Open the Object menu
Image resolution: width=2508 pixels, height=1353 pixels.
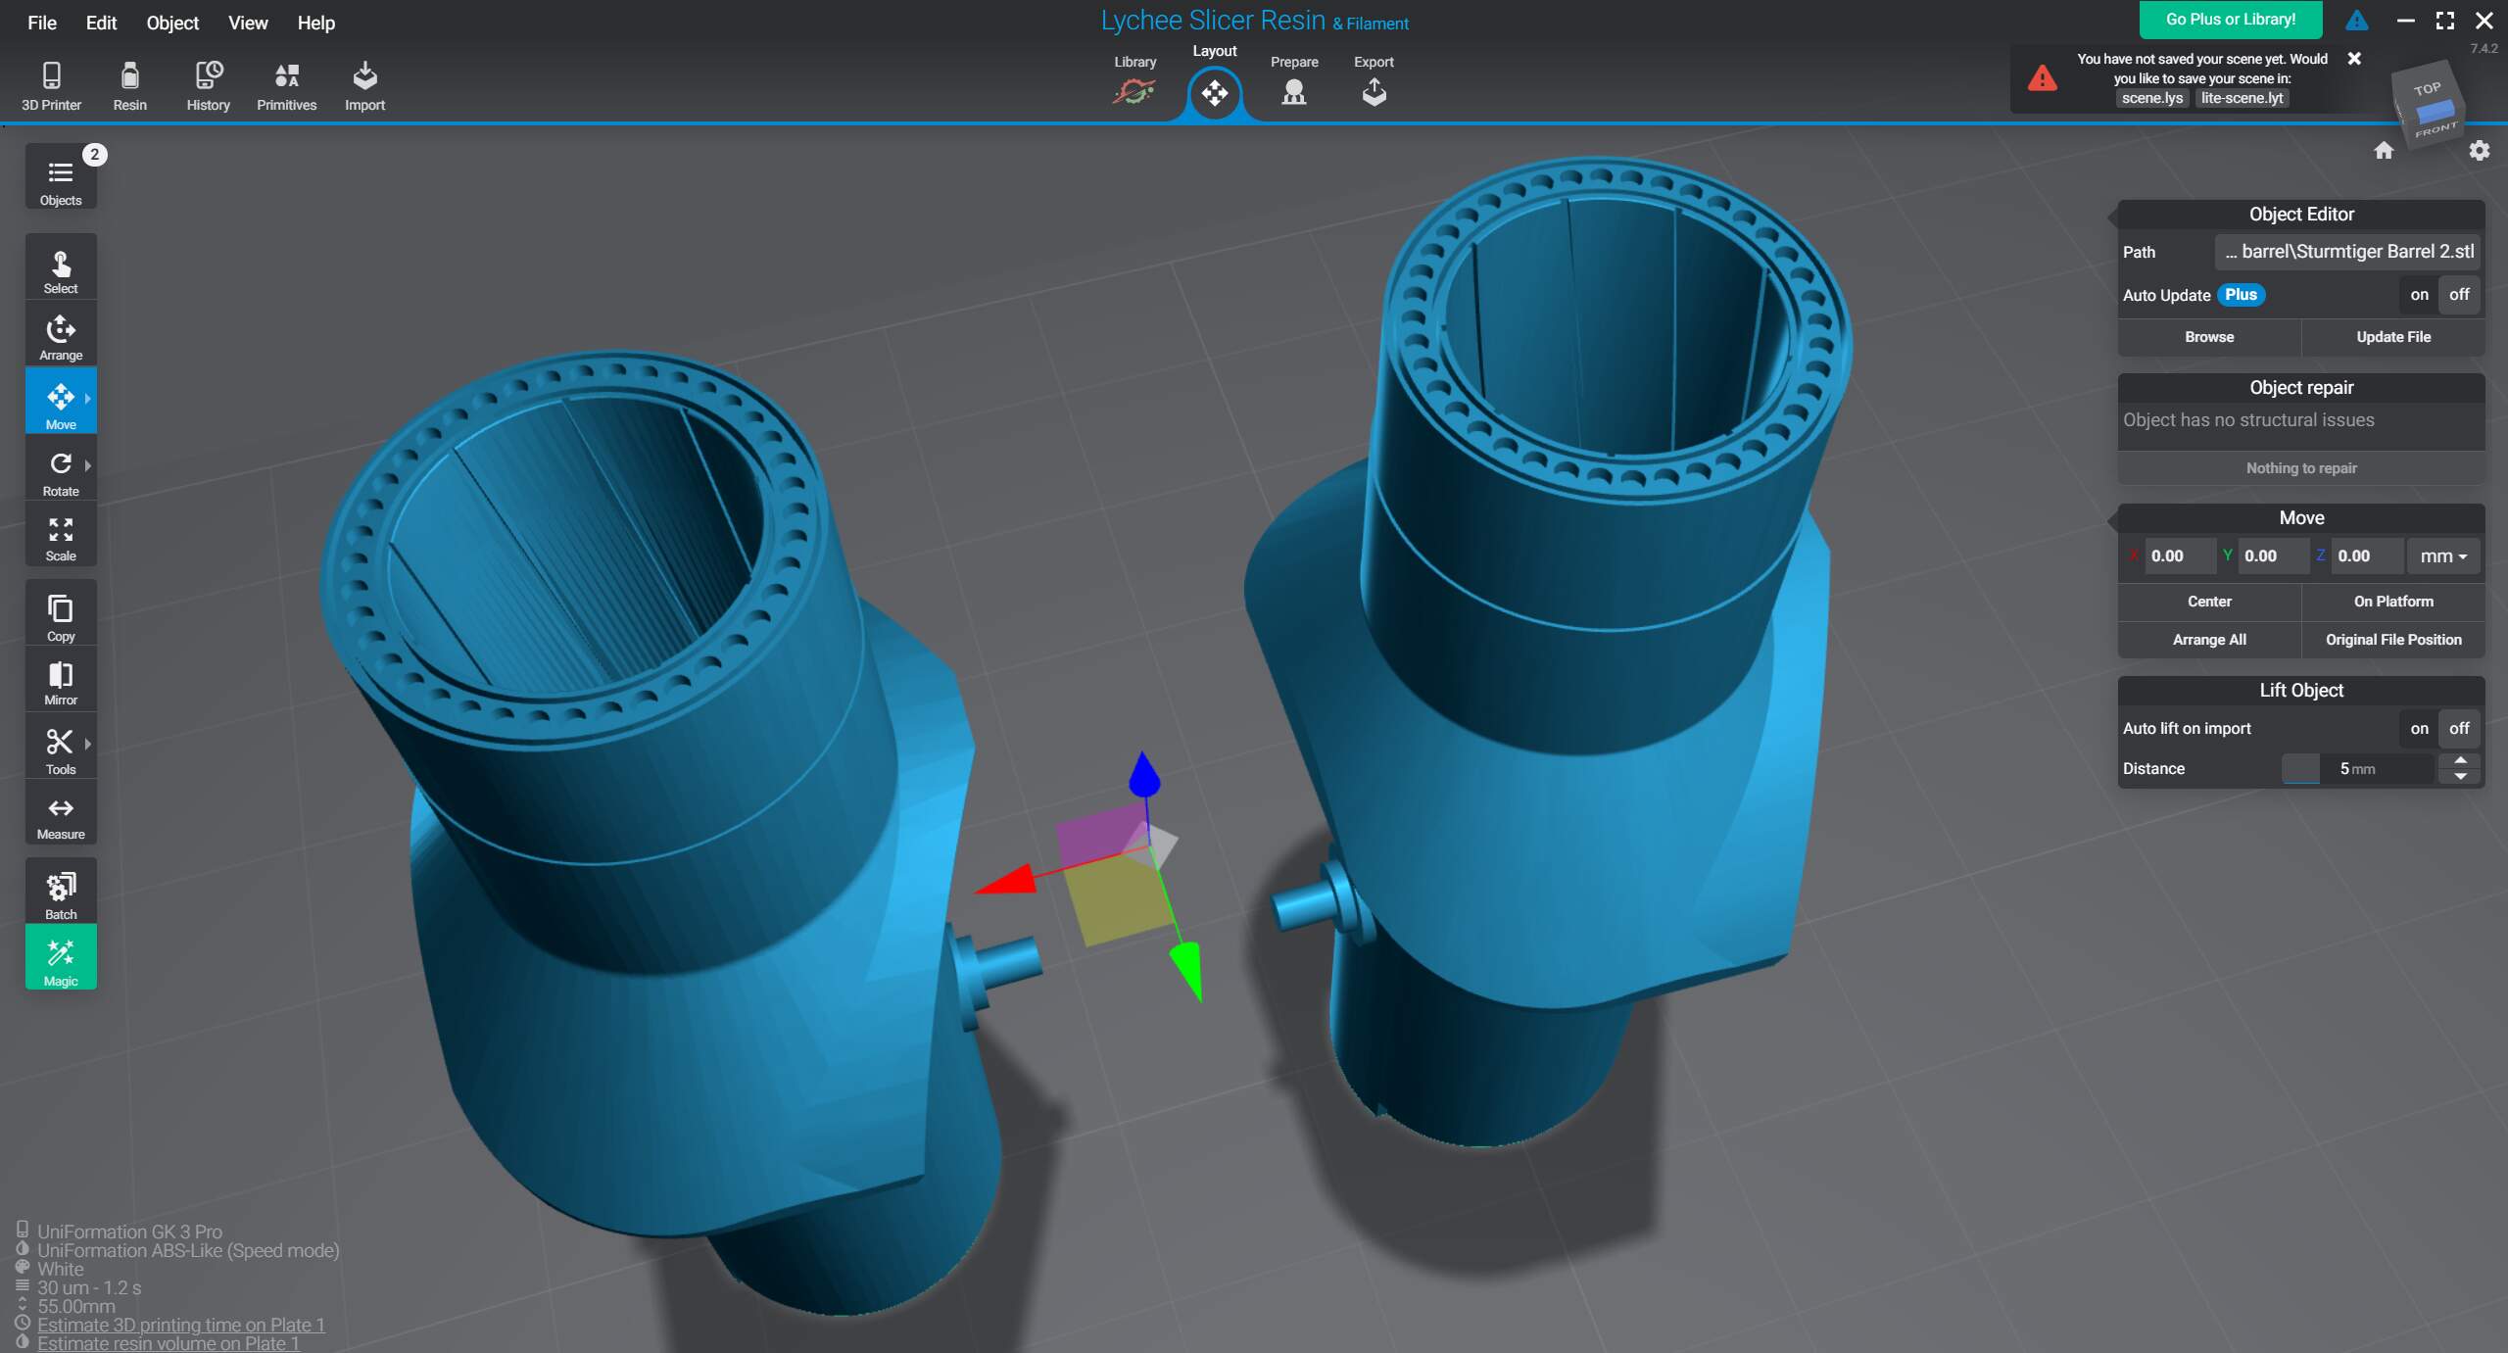click(x=172, y=23)
